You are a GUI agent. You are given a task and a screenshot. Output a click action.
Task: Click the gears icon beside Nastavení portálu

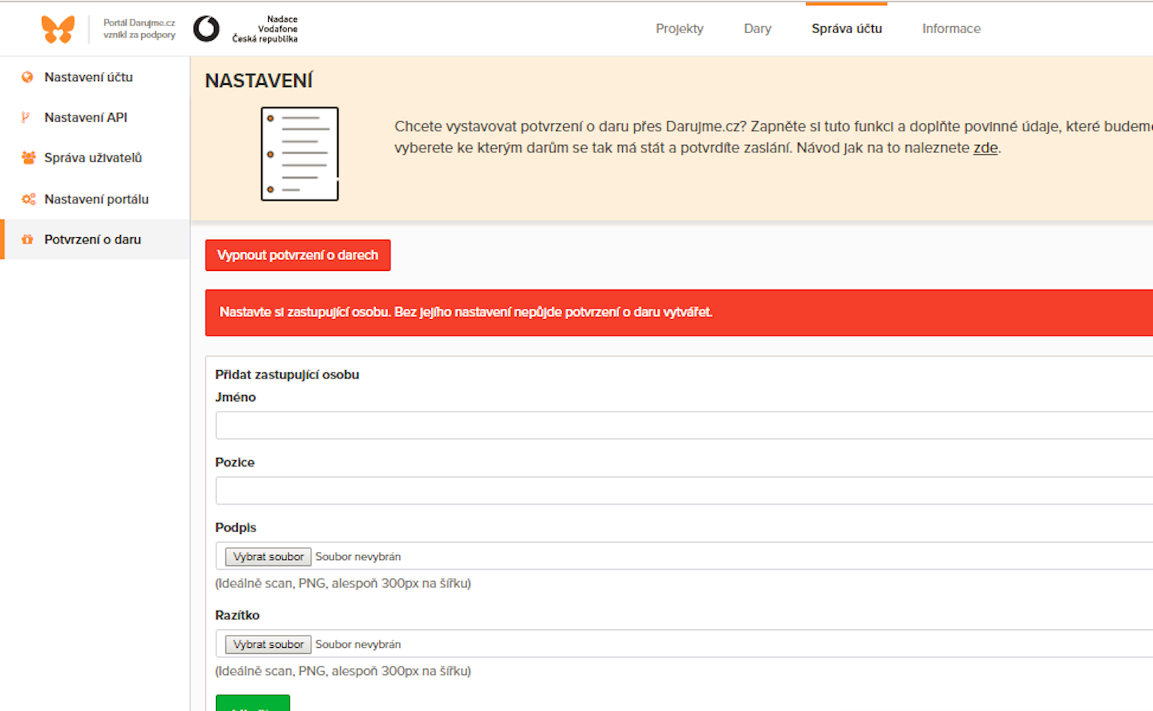point(29,199)
